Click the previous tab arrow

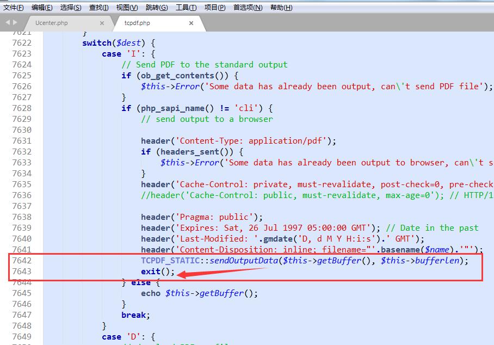click(8, 22)
